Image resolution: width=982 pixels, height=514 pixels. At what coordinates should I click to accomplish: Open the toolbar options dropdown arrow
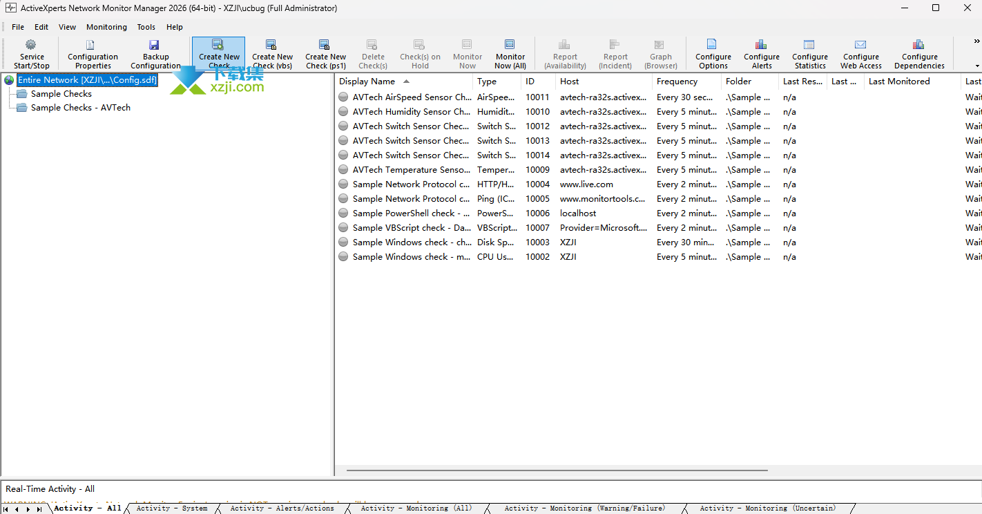[x=976, y=66]
